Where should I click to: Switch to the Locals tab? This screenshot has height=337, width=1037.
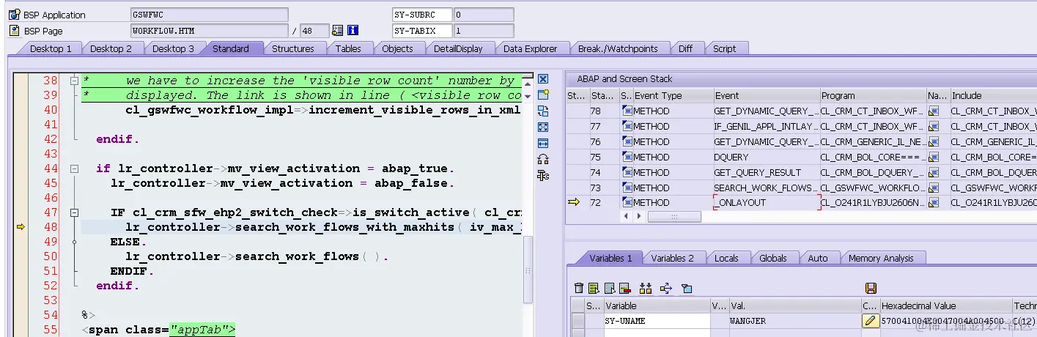[x=726, y=258]
